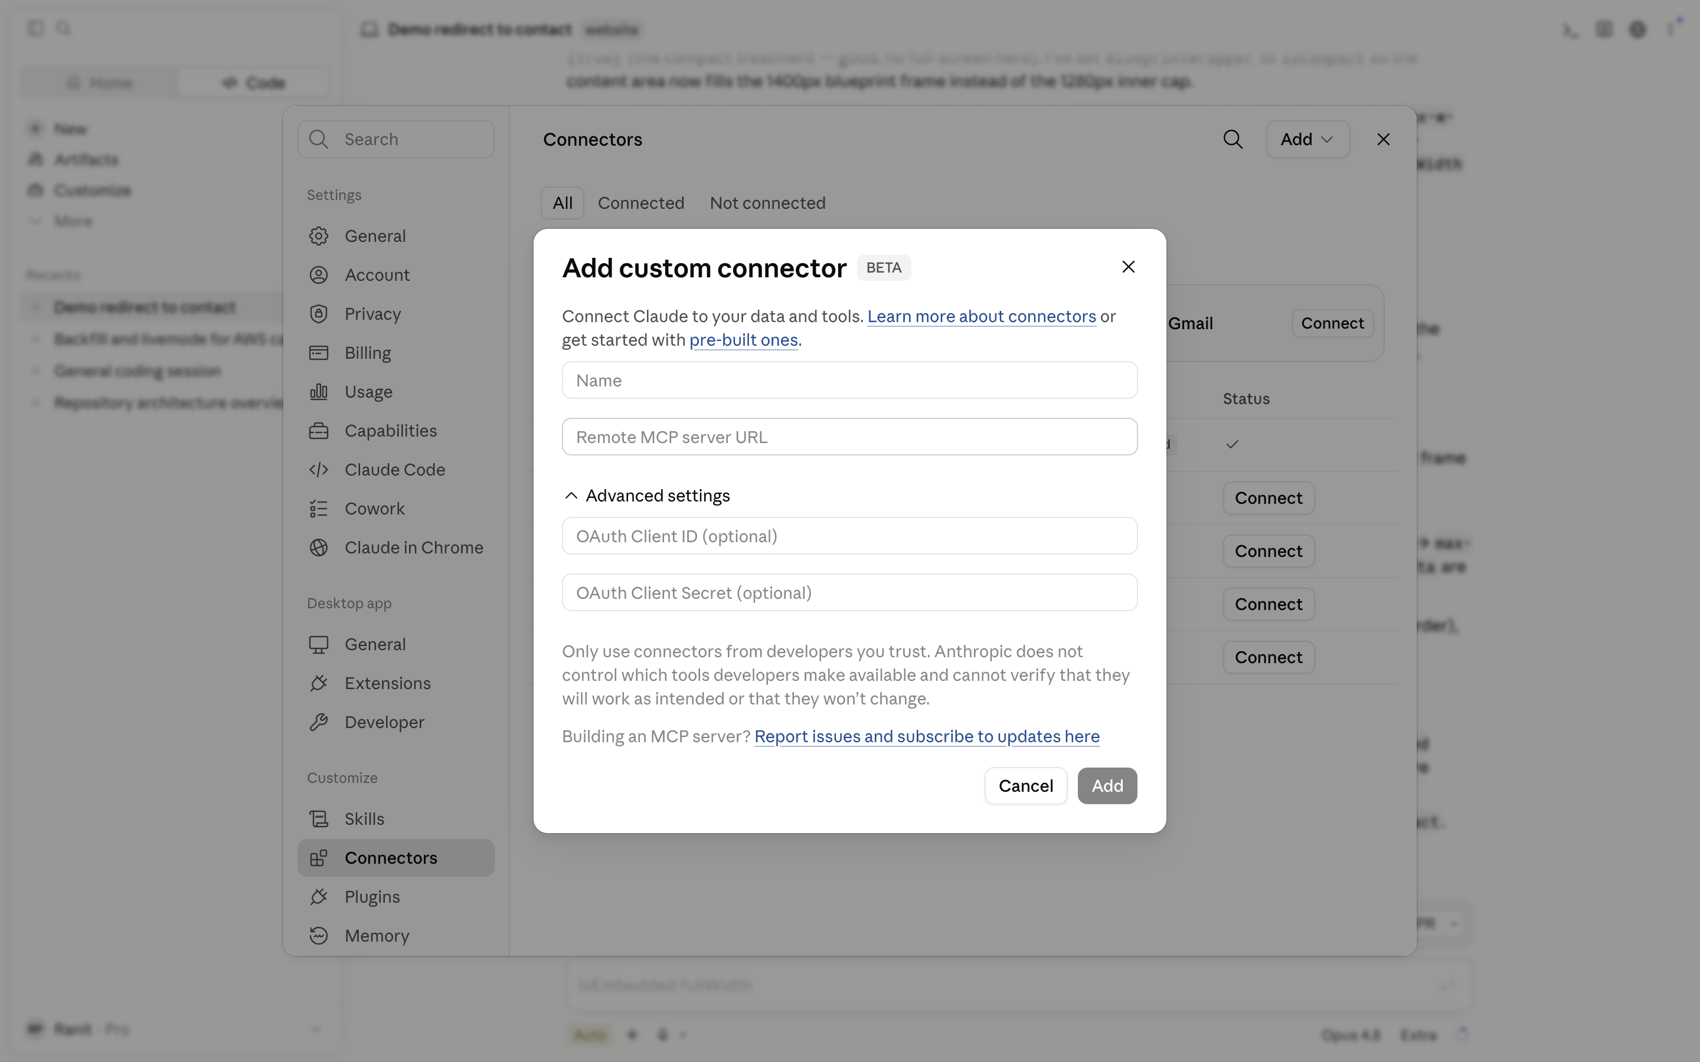The image size is (1700, 1062).
Task: Select the Cowork settings label
Action: tap(374, 509)
